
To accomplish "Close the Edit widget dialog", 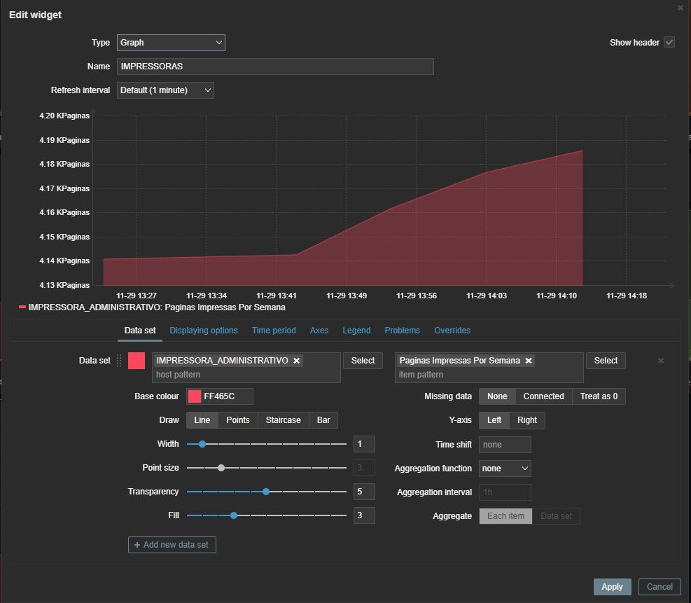I will [x=680, y=8].
